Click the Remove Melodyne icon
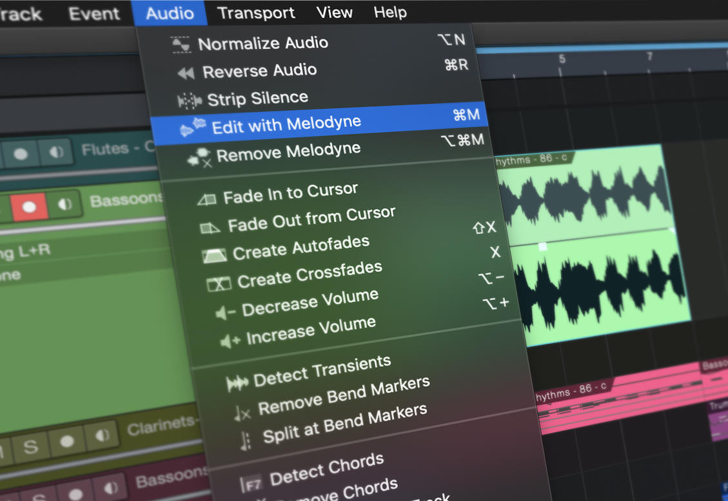The width and height of the screenshot is (728, 501). coord(200,158)
